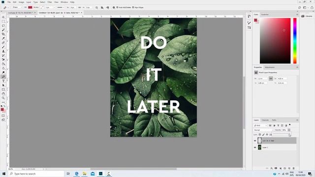Add a layer mask button
The width and height of the screenshot is (315, 177).
(276, 168)
